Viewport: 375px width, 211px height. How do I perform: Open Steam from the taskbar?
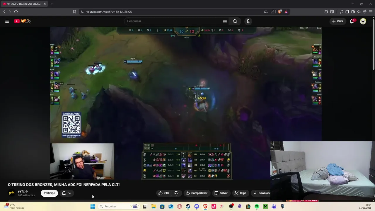[188, 206]
